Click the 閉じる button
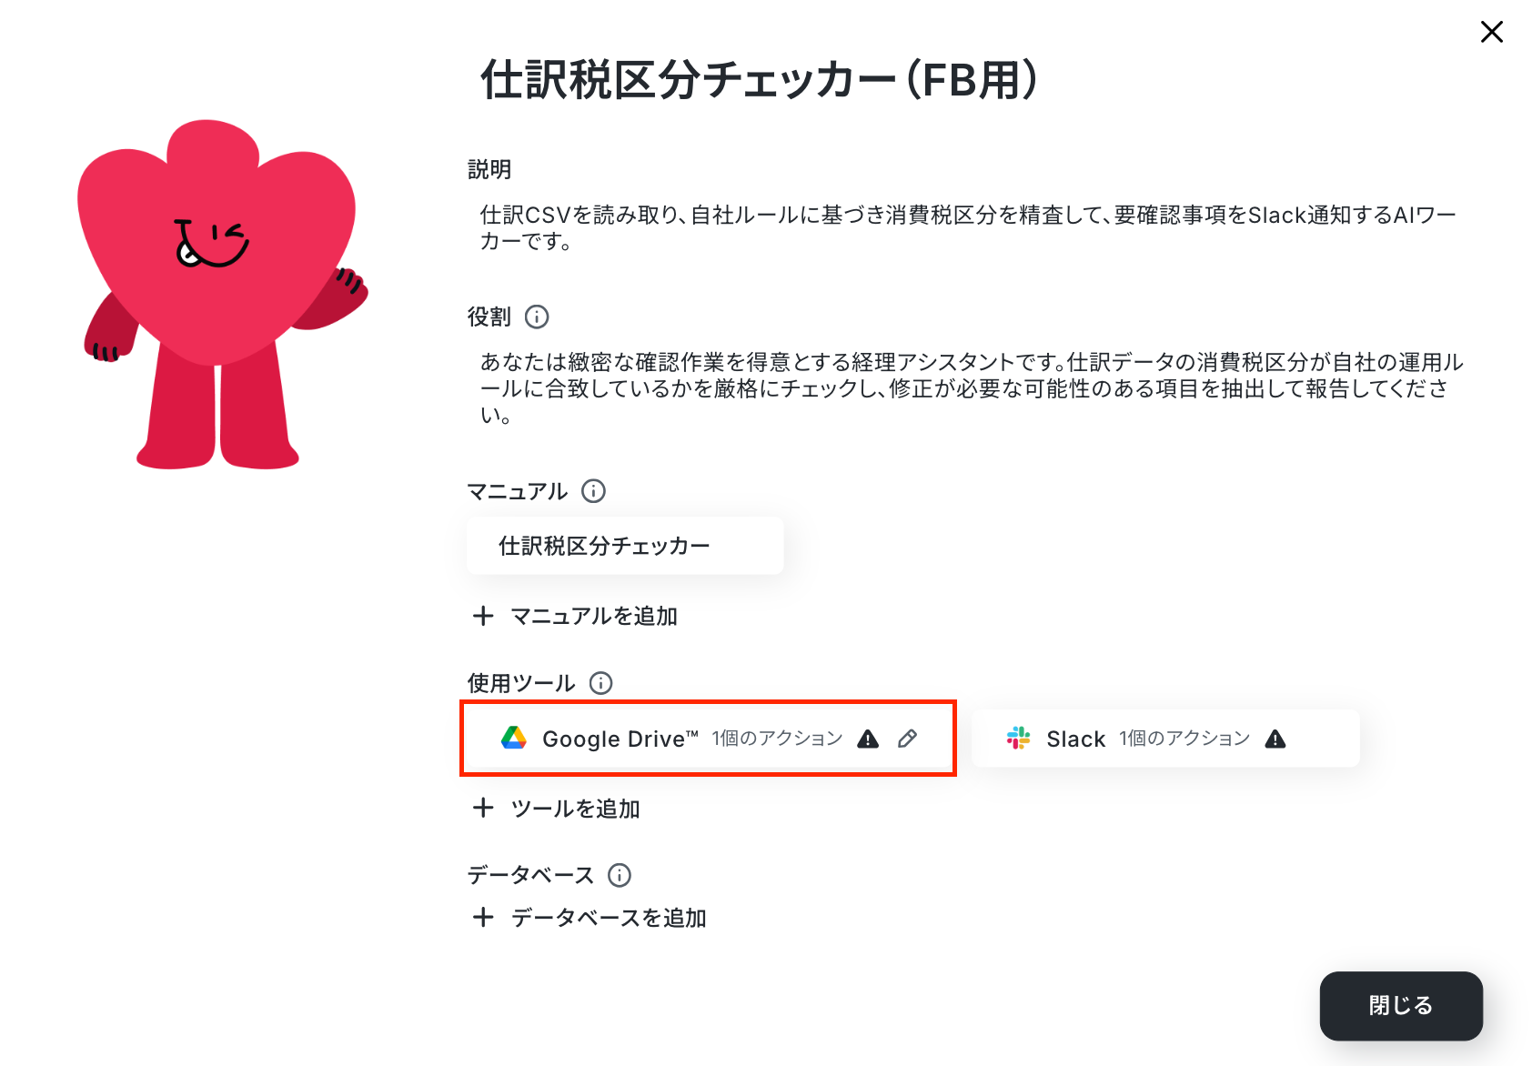The height and width of the screenshot is (1066, 1532). [1401, 1006]
